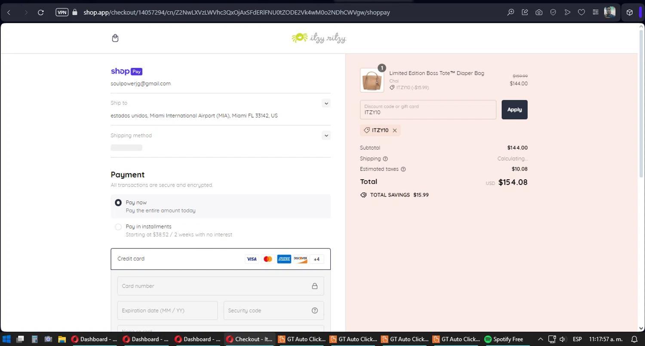Focus the Card number field

(x=221, y=286)
